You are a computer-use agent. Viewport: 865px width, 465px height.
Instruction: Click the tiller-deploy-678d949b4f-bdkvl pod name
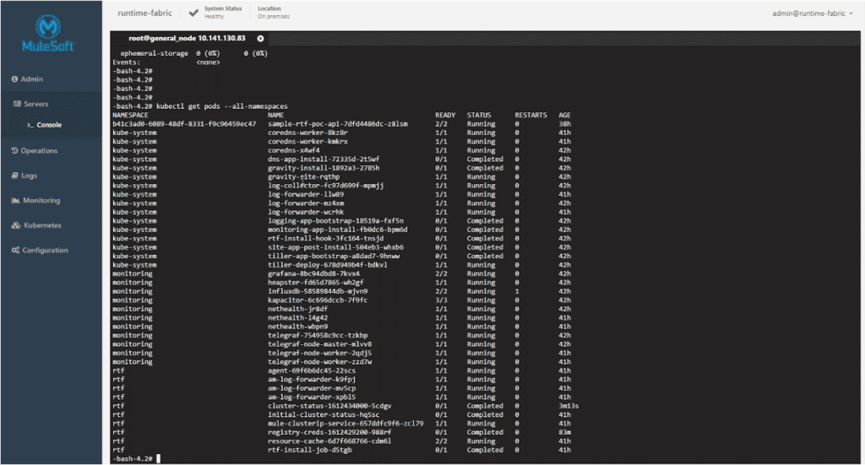click(328, 265)
